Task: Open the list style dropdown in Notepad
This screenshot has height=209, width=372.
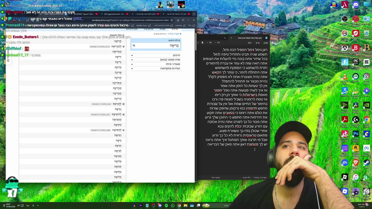Action: coord(209,43)
